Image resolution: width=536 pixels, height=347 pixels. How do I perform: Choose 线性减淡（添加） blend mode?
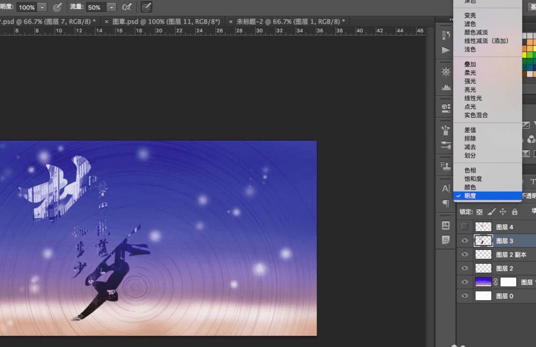[x=487, y=41]
